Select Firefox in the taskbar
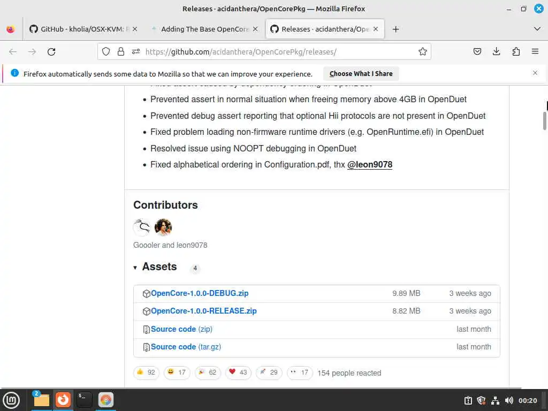This screenshot has width=548, height=411. 63,400
